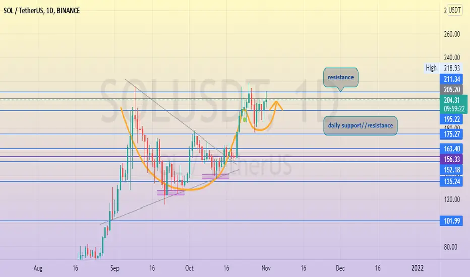Click the Sep date on time axis
The image size is (470, 277).
pos(115,268)
